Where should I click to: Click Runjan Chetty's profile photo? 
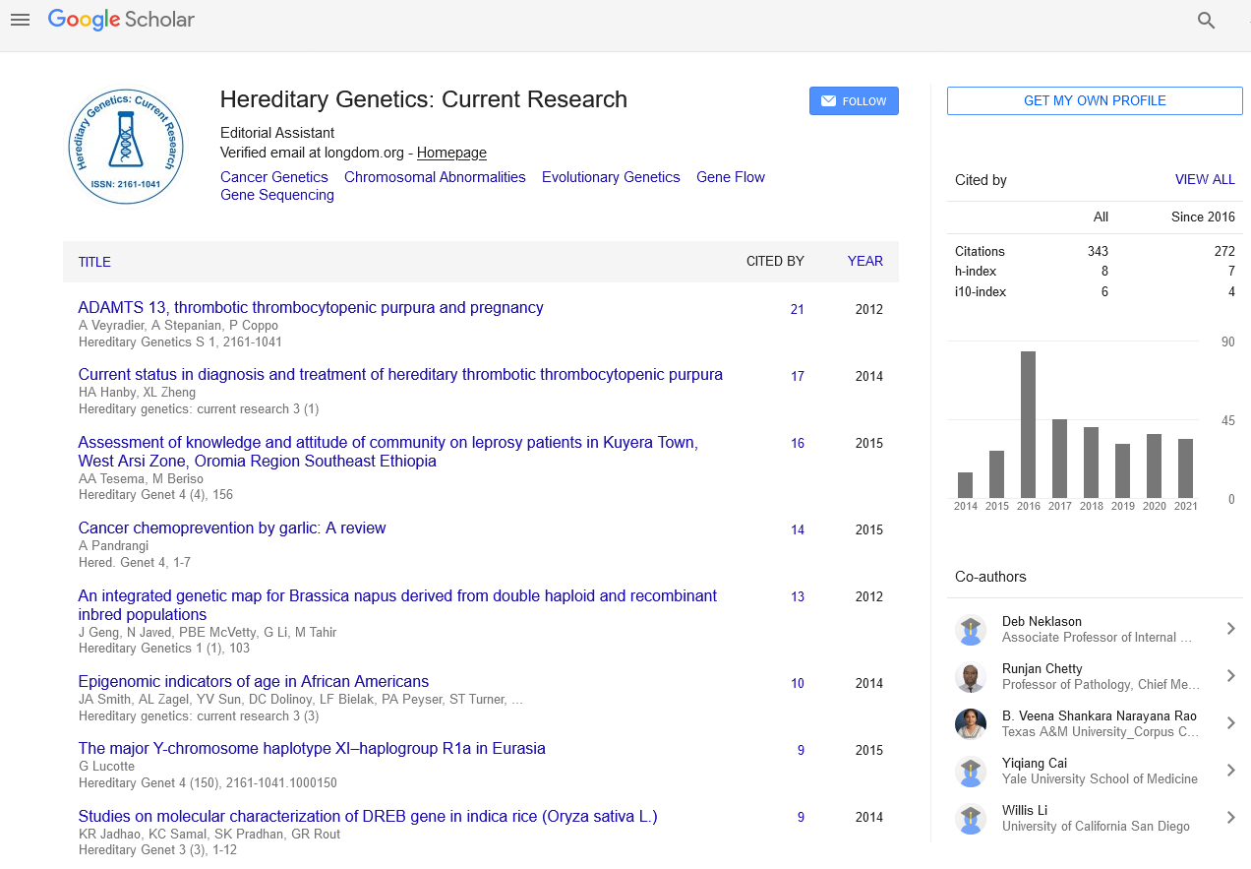pos(971,677)
